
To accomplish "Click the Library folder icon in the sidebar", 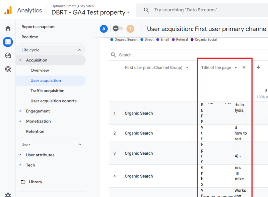I will (x=24, y=182).
